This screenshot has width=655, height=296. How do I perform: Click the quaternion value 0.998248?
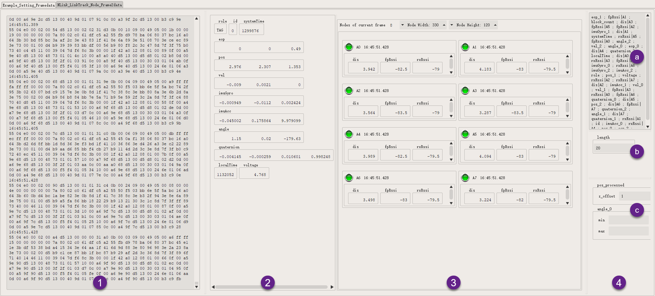[x=320, y=157]
